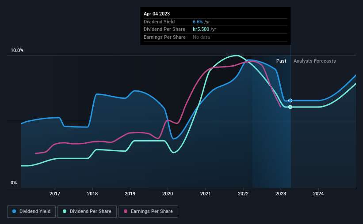The image size is (363, 224).
Task: Click the 2020 x-axis label
Action: 168,194
